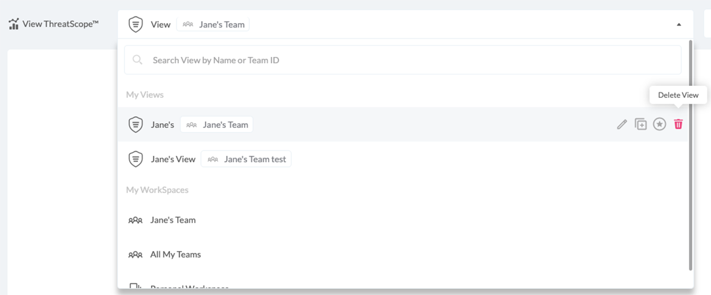
Task: Choose "Jane's View" in the My Views list
Action: click(x=173, y=159)
